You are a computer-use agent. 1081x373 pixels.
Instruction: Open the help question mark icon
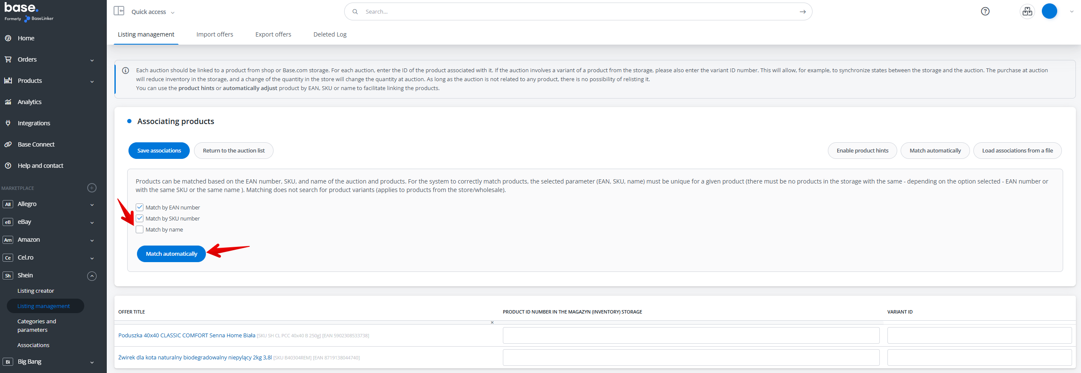click(985, 11)
